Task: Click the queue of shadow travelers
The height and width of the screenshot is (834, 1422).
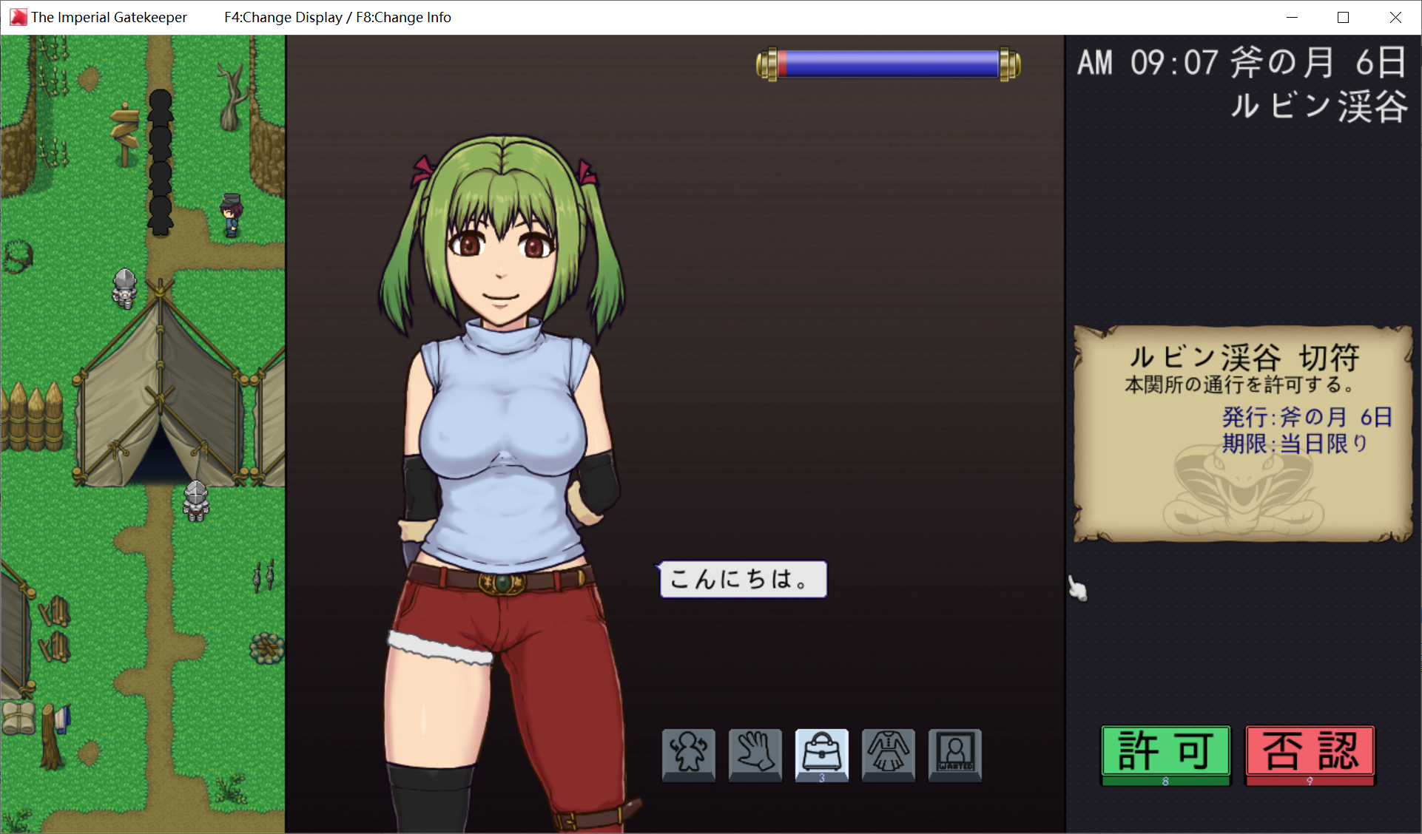Action: [160, 162]
